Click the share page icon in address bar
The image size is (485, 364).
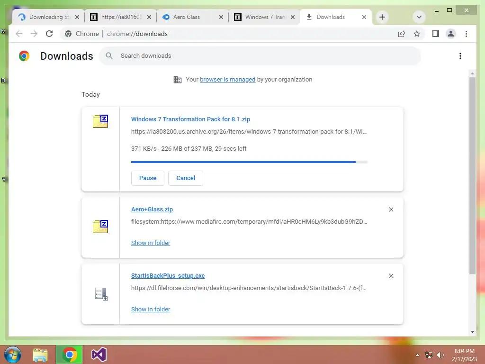point(402,34)
